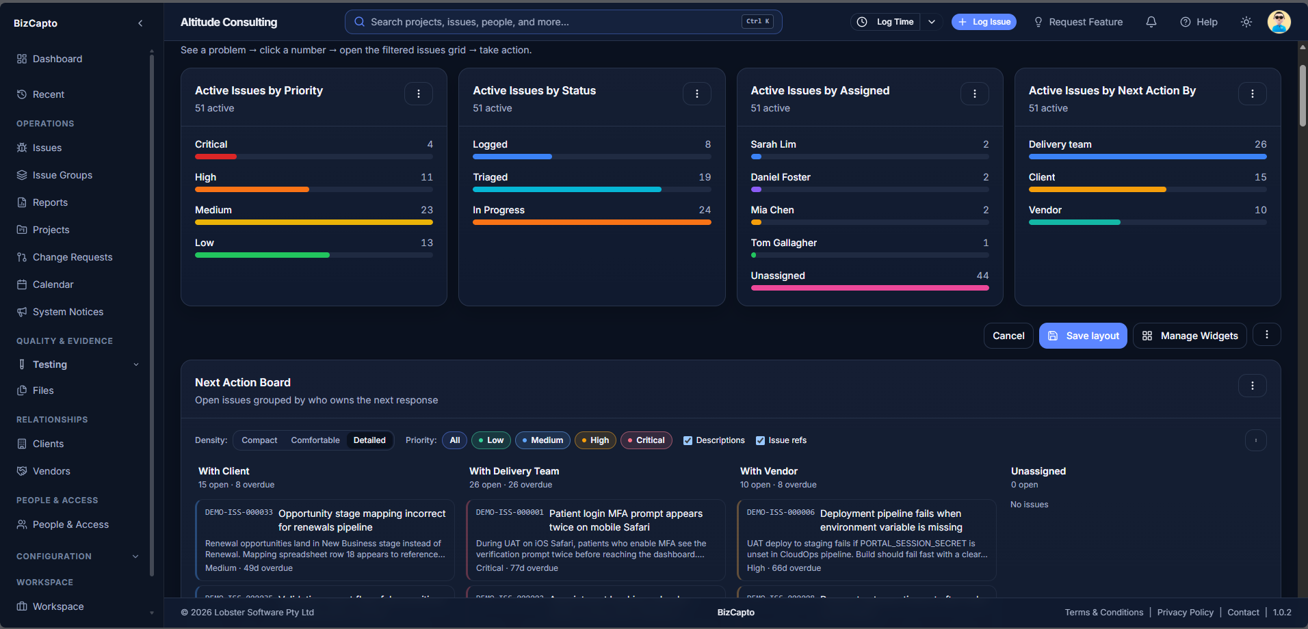The image size is (1308, 629).
Task: Select the All priority filter
Action: point(455,440)
